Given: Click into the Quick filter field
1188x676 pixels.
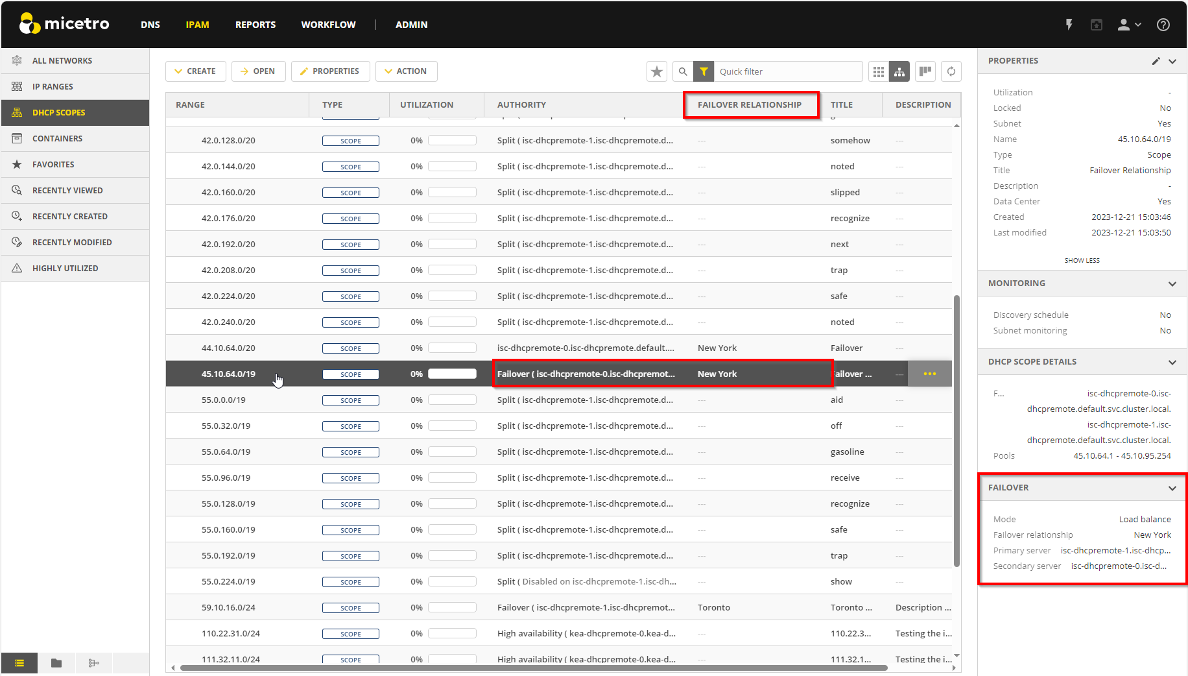Looking at the screenshot, I should coord(787,71).
